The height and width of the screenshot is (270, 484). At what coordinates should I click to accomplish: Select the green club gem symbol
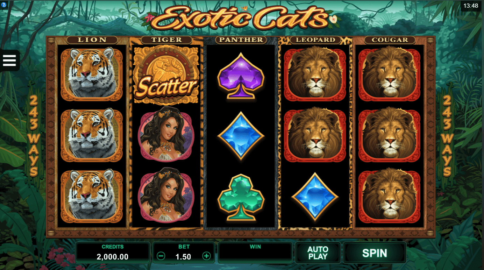pyautogui.click(x=241, y=197)
